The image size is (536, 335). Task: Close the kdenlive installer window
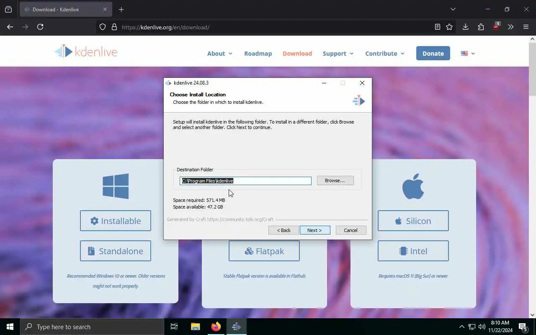tap(362, 83)
